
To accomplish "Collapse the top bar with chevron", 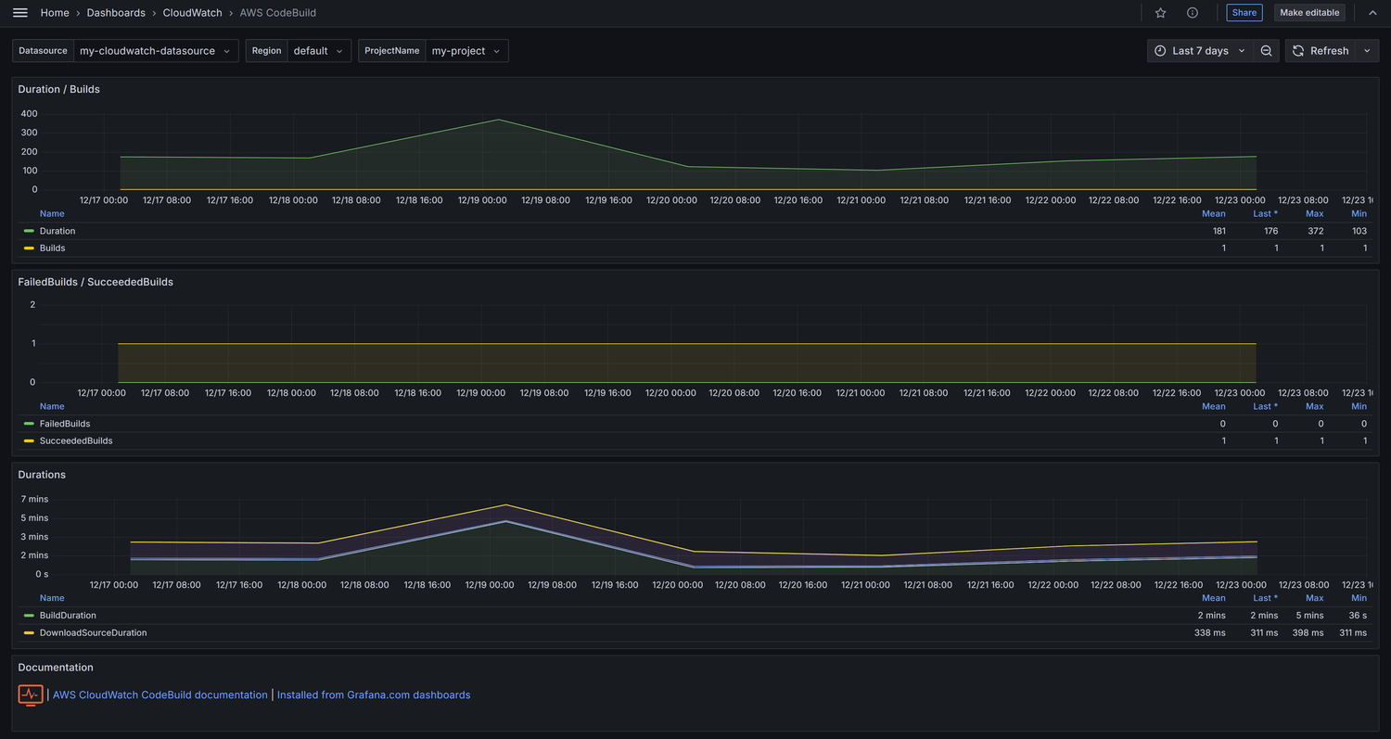I will 1372,13.
